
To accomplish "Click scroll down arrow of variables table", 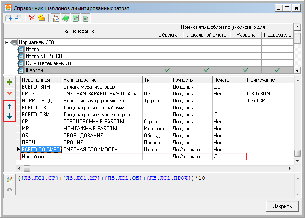I will tap(298, 161).
